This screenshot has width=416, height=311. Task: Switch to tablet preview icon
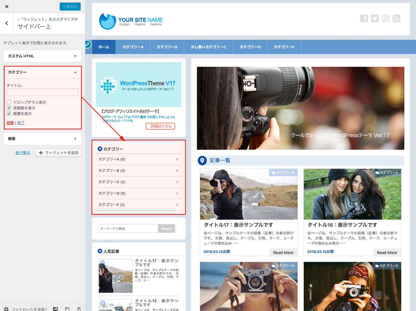point(67,309)
